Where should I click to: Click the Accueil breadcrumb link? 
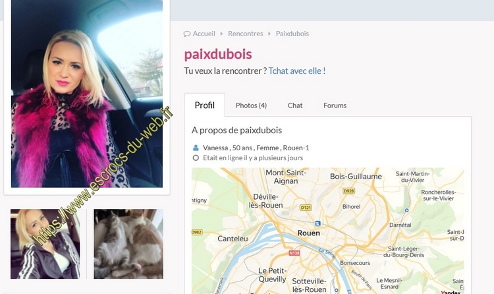[204, 34]
